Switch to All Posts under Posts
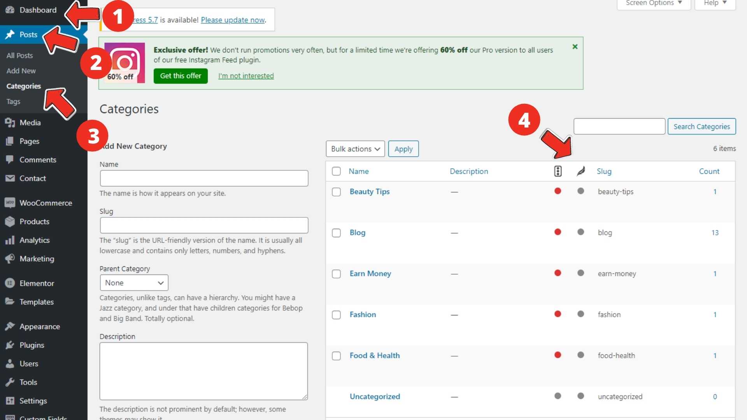Viewport: 747px width, 420px height. [x=19, y=55]
